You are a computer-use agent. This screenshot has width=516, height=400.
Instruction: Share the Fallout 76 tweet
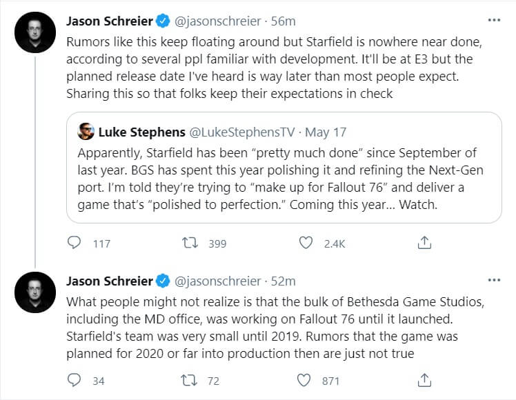point(425,380)
